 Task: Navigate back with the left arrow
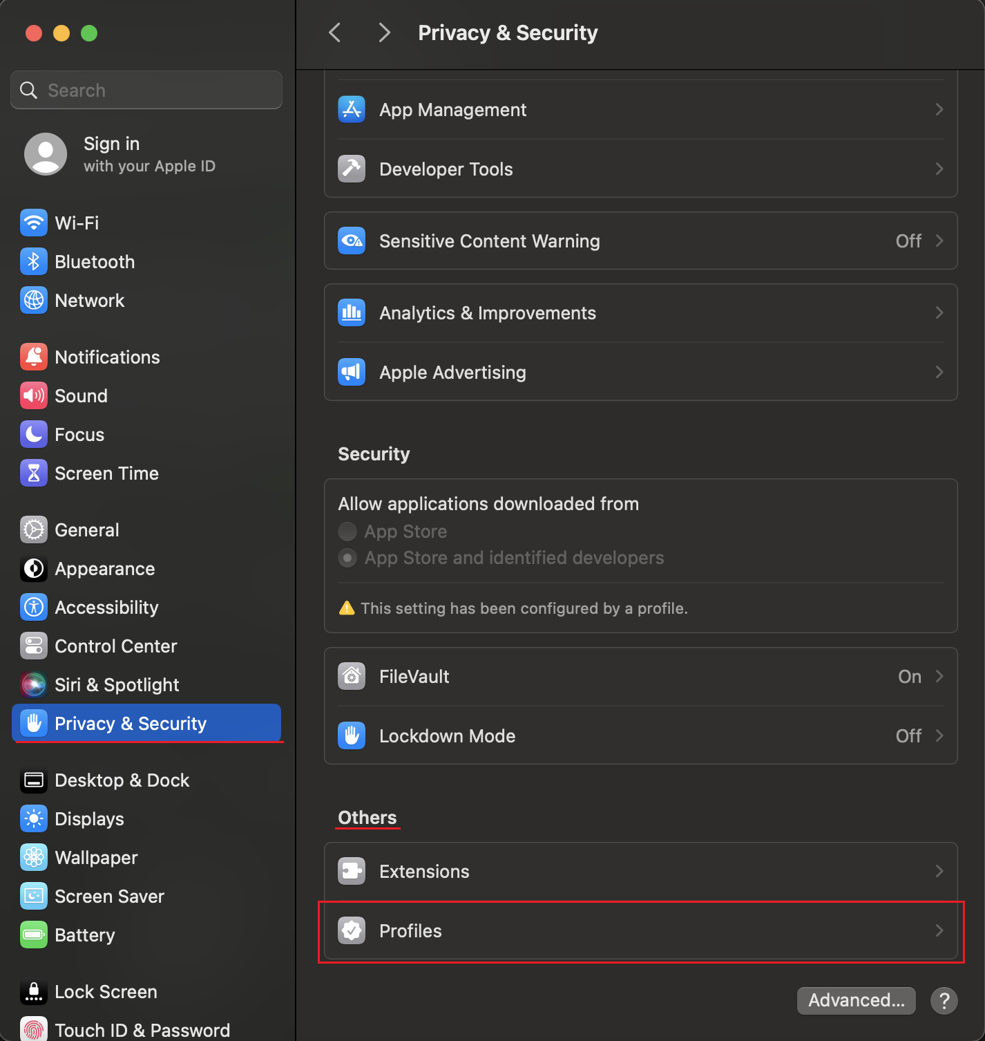point(335,32)
